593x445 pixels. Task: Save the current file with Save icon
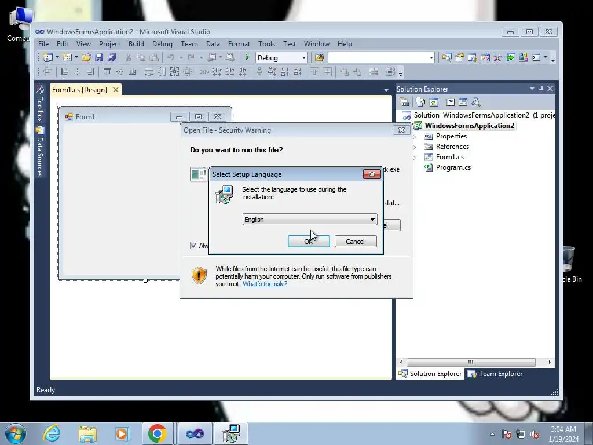[99, 57]
